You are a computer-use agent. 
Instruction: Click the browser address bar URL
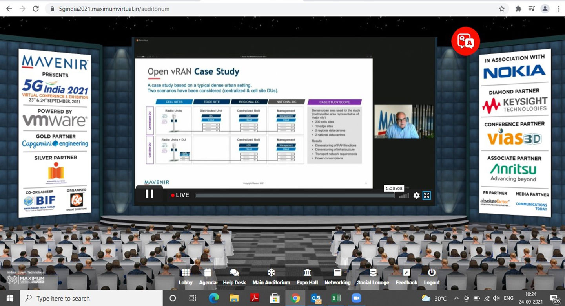(x=114, y=9)
